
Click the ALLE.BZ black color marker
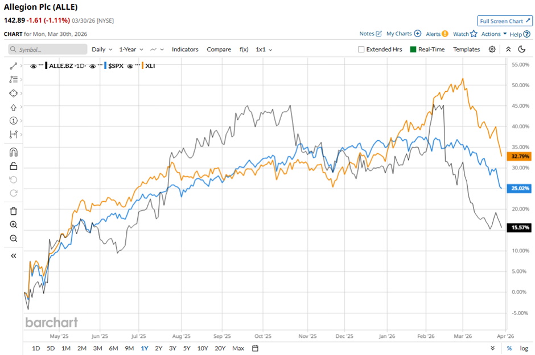pyautogui.click(x=47, y=66)
